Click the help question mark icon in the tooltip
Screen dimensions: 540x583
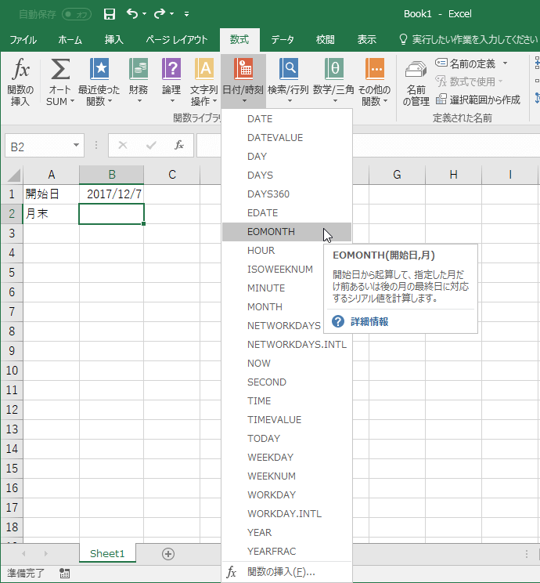tap(338, 321)
